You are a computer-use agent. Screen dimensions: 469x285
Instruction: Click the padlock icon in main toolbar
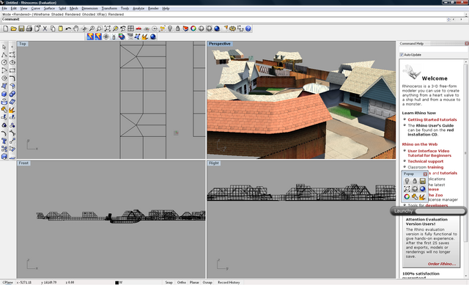[177, 29]
